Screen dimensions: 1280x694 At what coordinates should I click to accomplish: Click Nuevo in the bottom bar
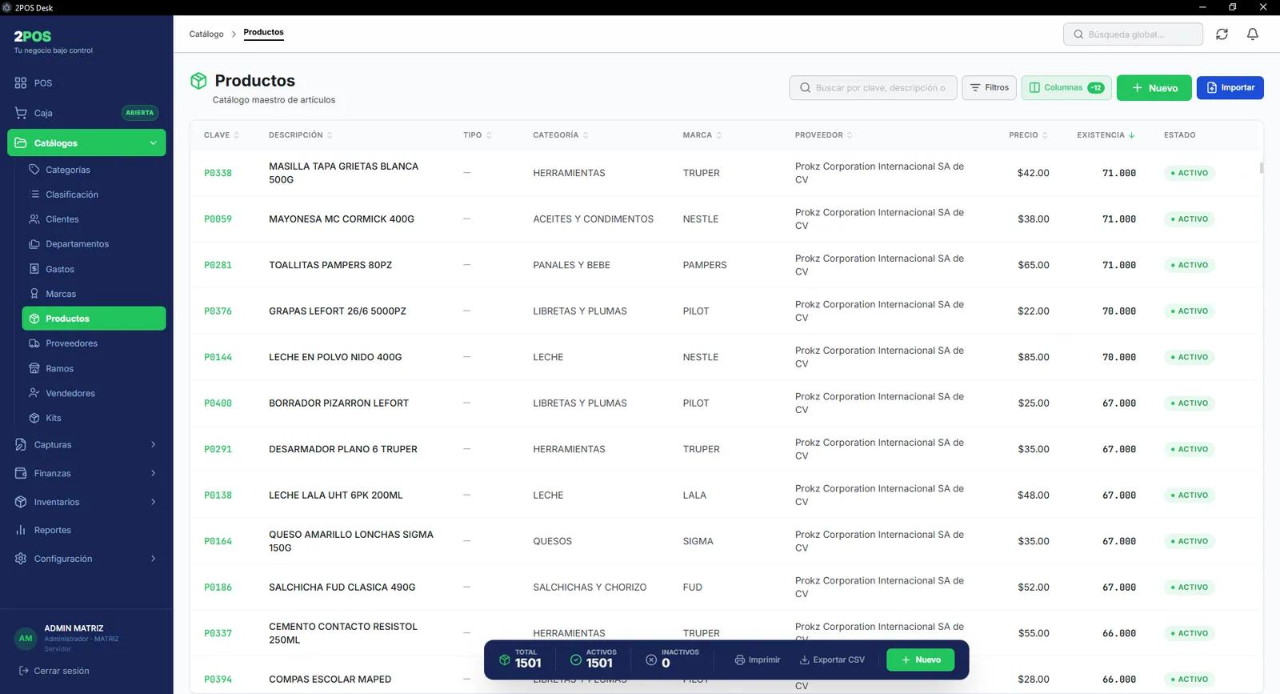(x=920, y=660)
